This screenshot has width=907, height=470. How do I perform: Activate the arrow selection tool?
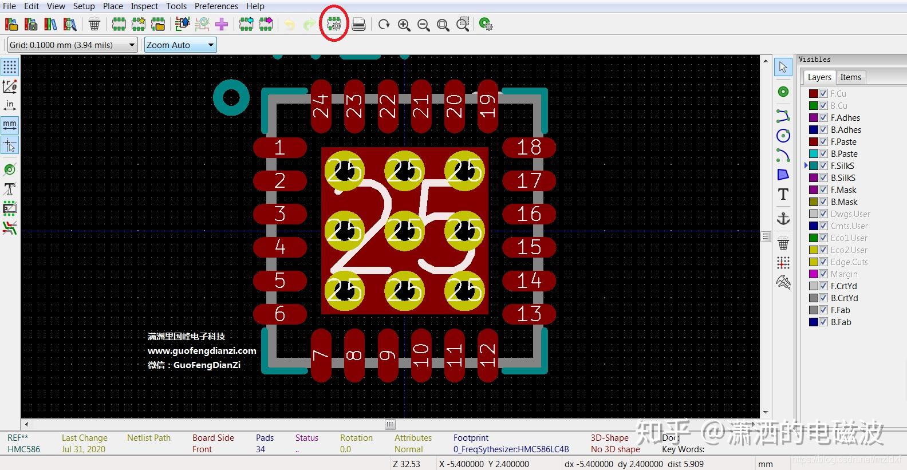[783, 67]
